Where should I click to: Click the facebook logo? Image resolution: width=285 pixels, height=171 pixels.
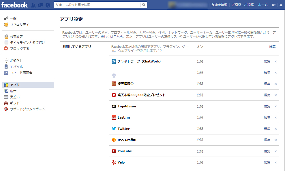(14, 5)
